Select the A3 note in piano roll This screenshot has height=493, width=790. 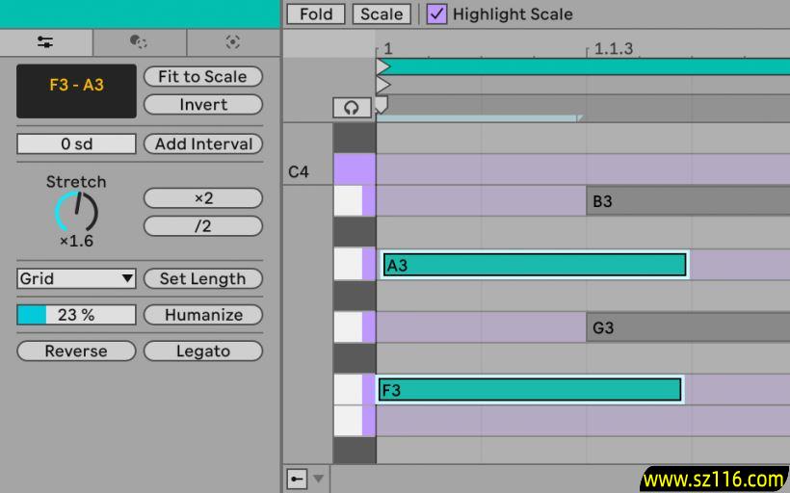(535, 265)
